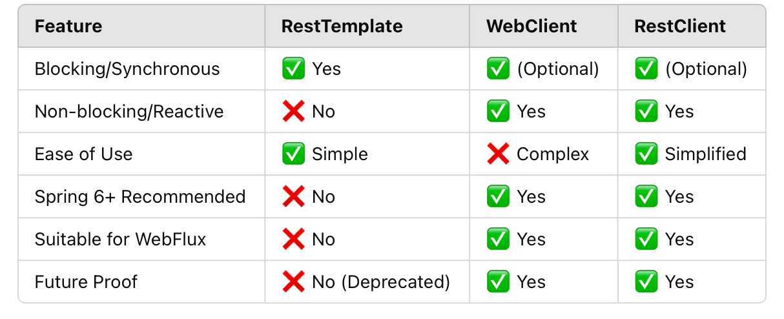The image size is (784, 319).
Task: Click the Non-blocking/Reactive row label
Action: point(129,112)
